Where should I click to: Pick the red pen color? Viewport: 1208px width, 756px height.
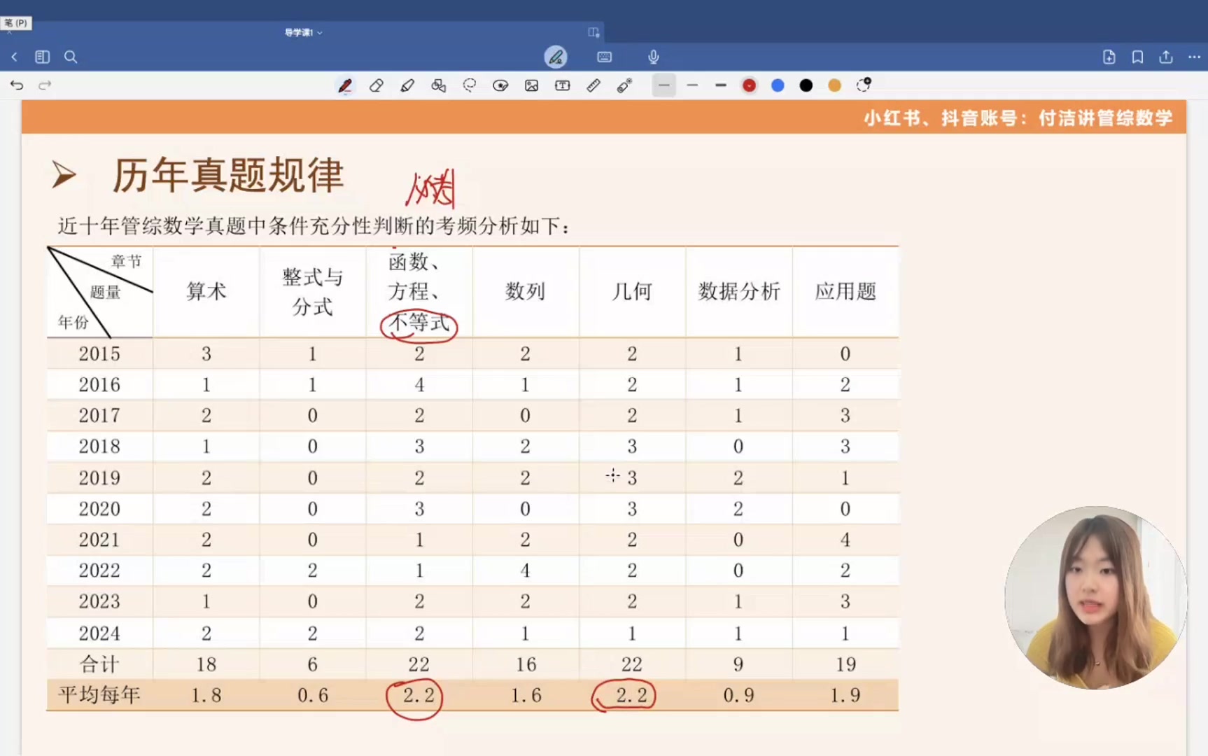click(749, 85)
